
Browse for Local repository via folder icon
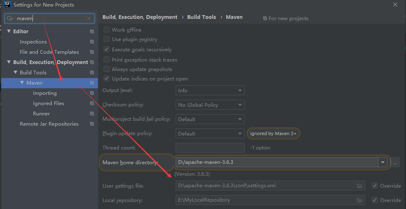[x=359, y=200]
